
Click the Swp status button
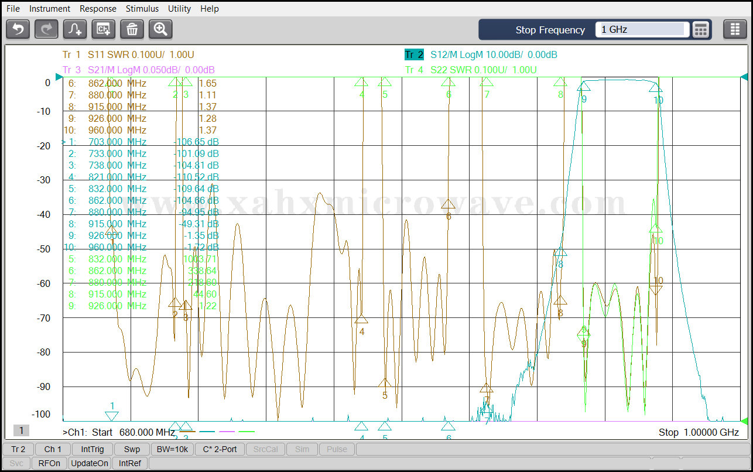click(132, 449)
